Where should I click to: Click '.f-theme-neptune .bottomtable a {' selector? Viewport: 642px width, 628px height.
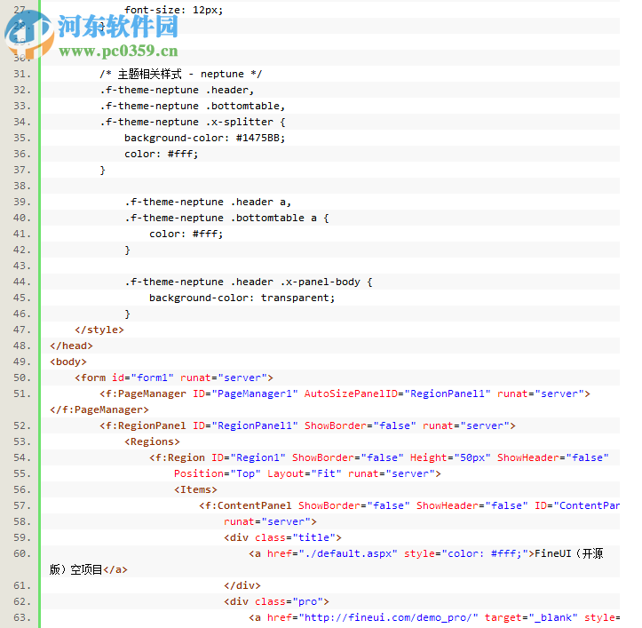click(226, 218)
